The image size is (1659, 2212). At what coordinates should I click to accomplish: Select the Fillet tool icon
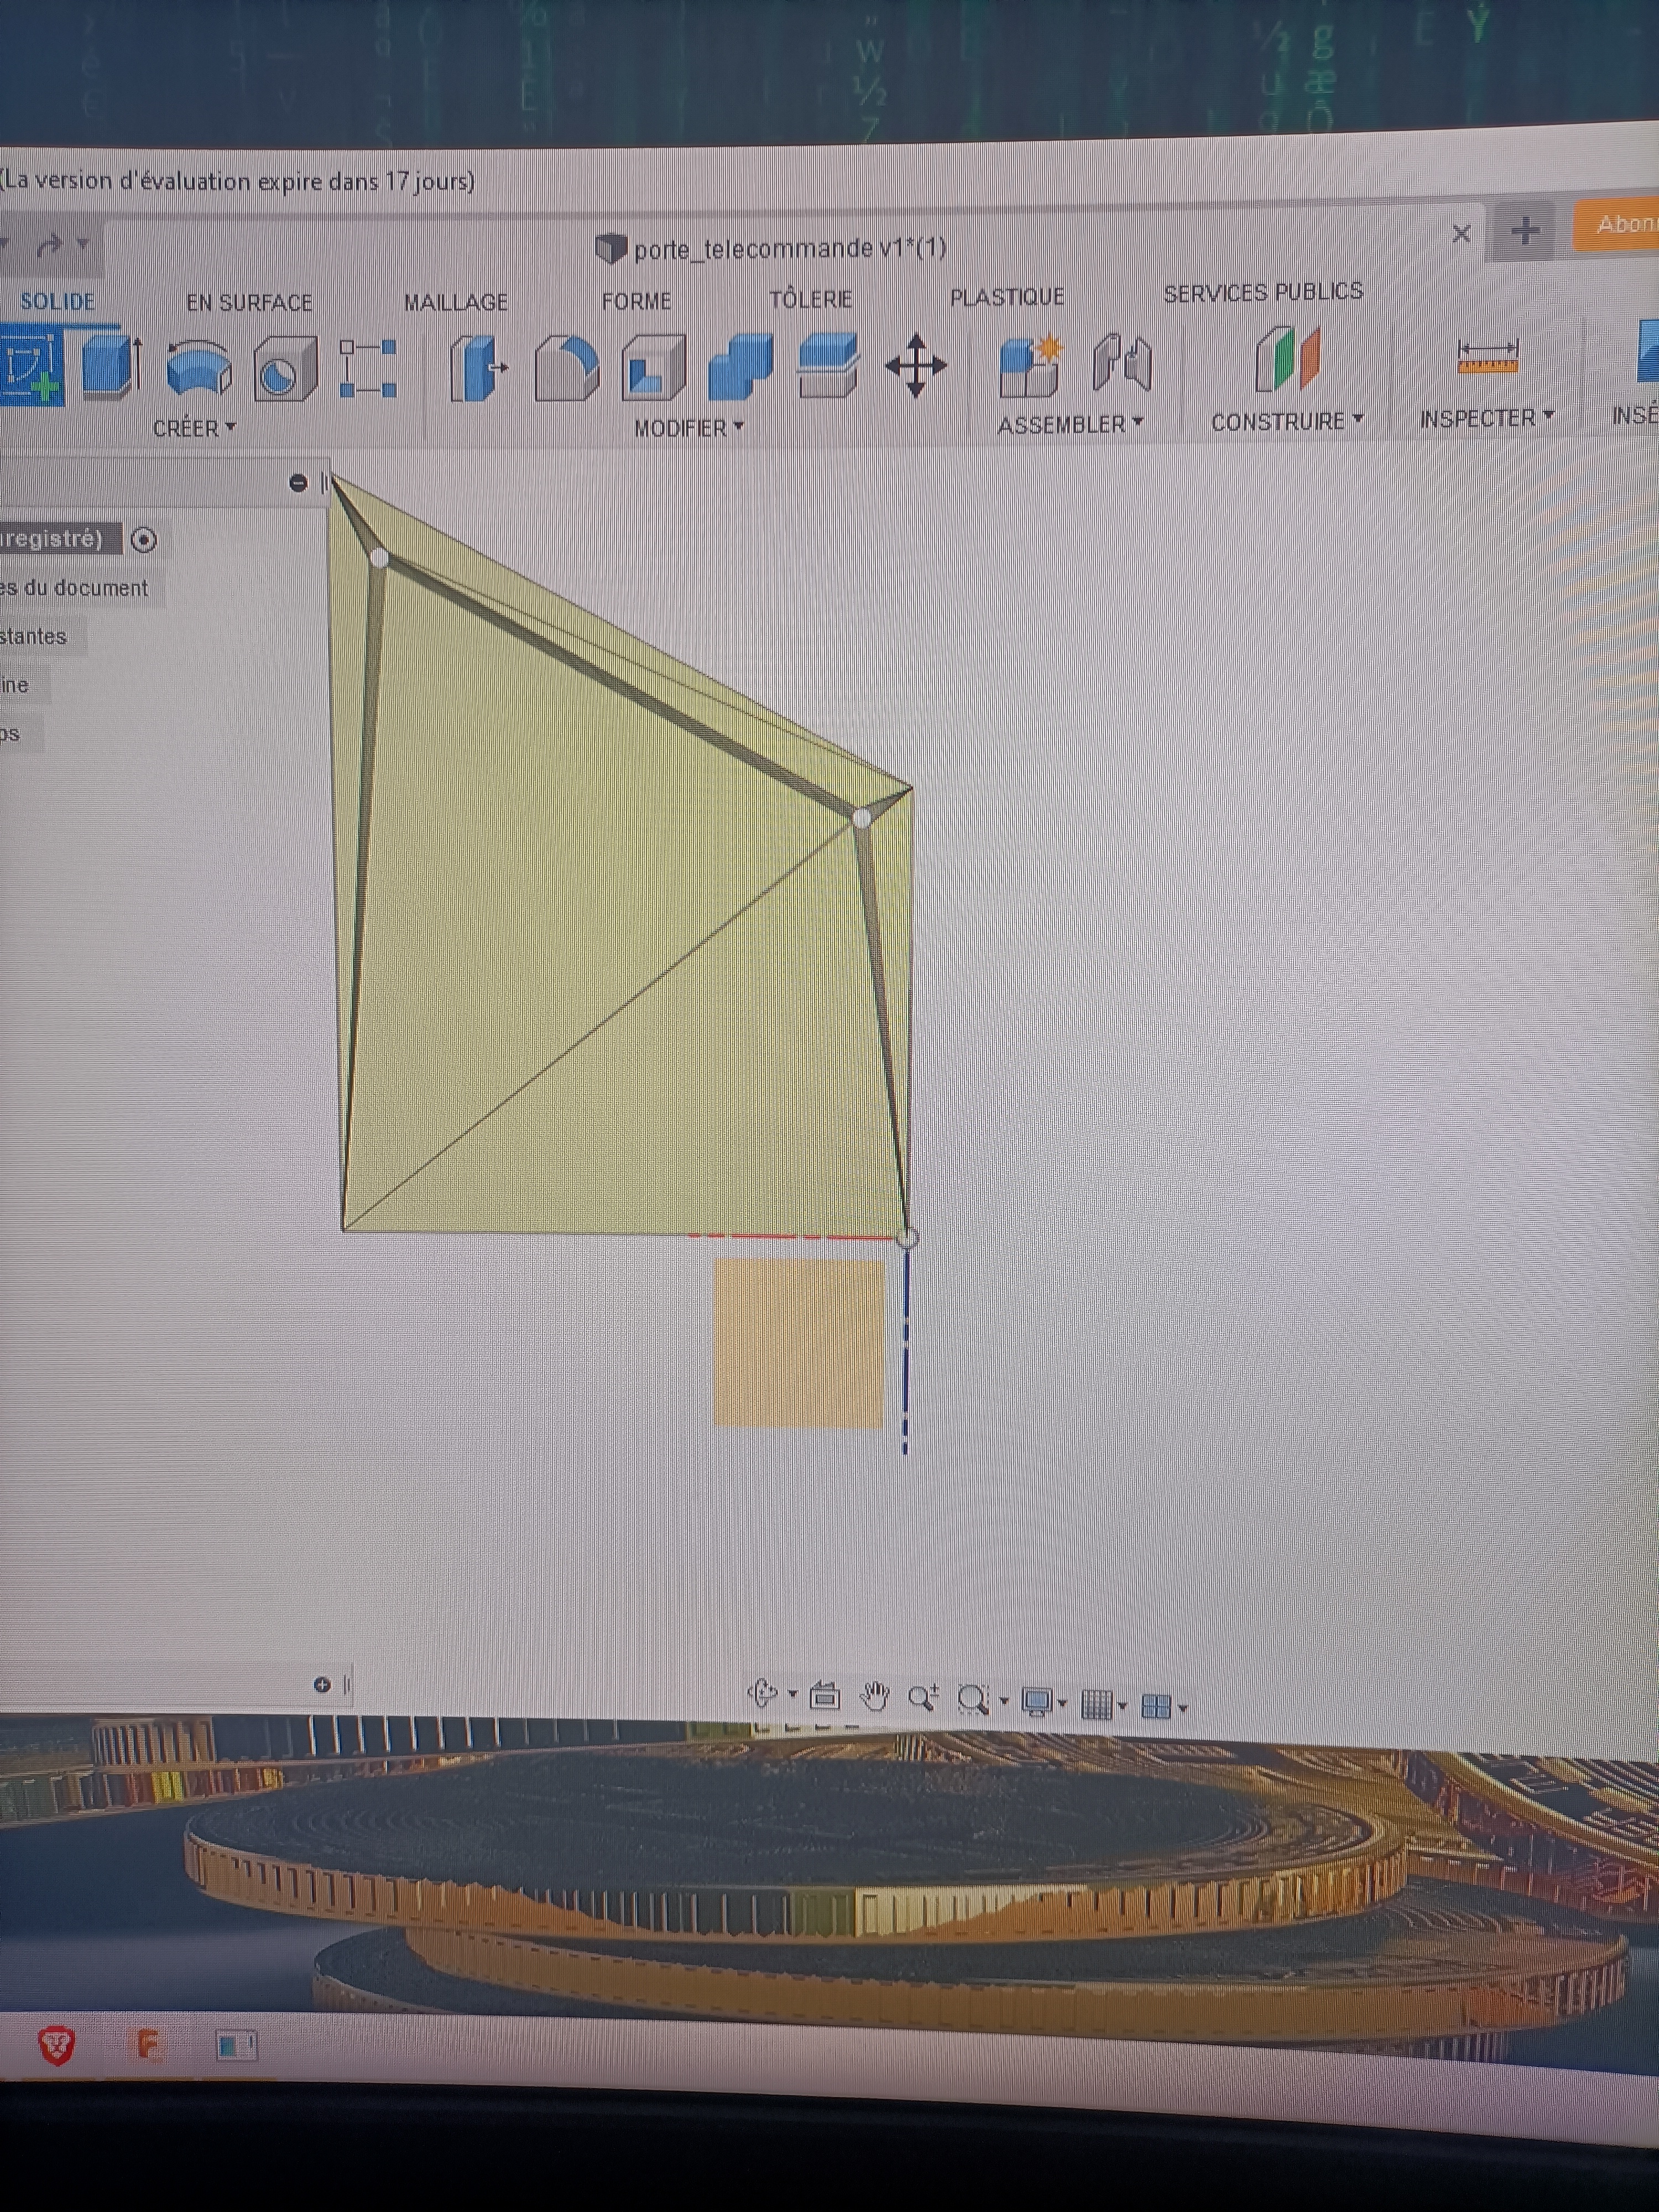566,368
